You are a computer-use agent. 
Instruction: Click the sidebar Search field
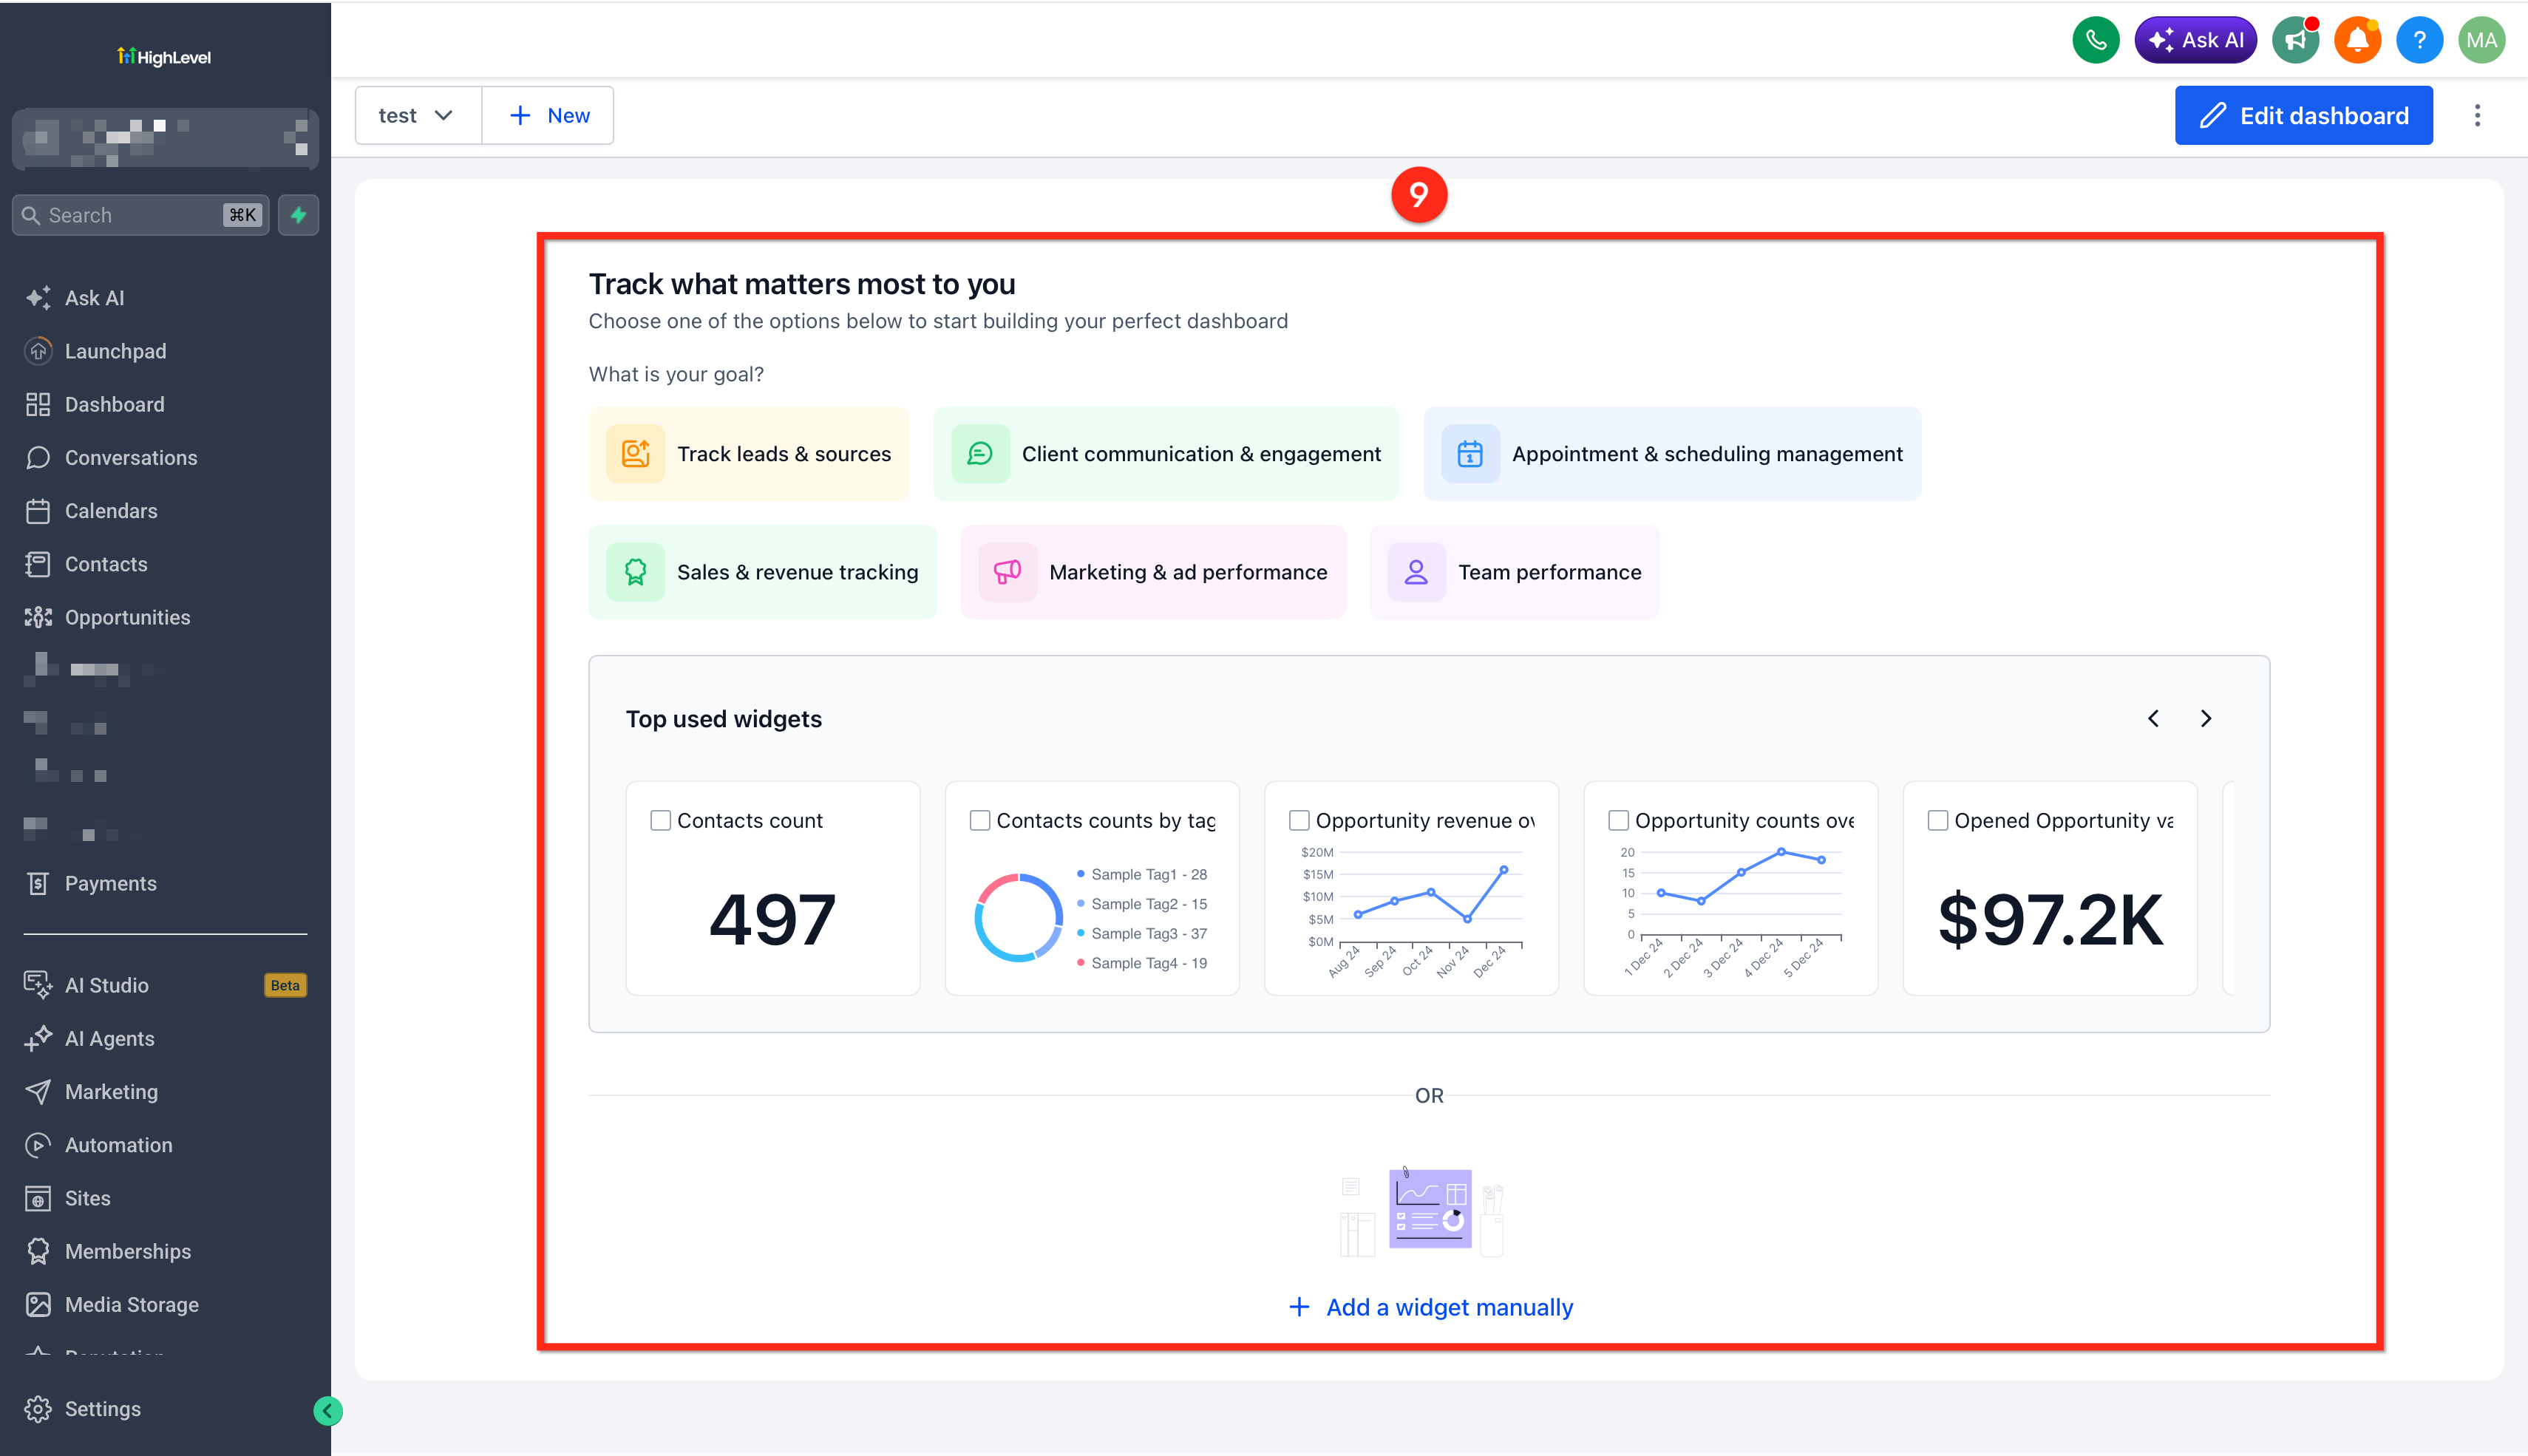(x=140, y=215)
